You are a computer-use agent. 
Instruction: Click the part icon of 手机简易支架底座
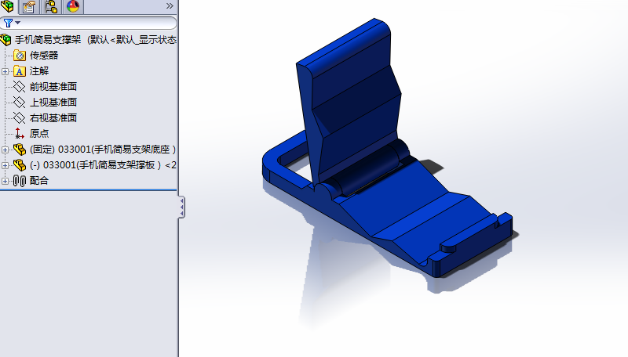point(19,150)
